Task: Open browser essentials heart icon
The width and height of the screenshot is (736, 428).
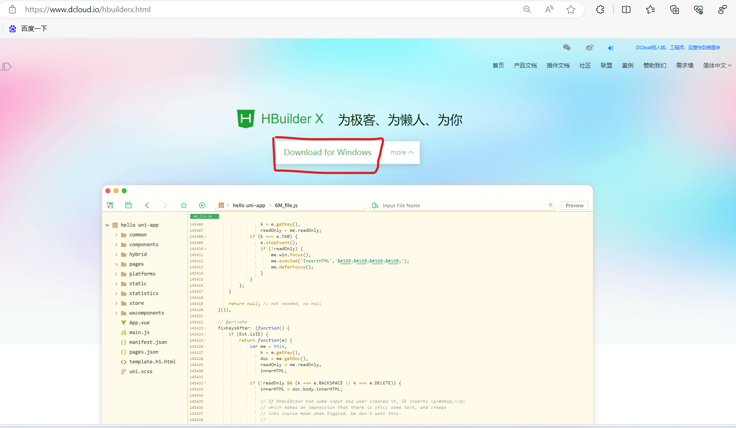Action: point(698,10)
